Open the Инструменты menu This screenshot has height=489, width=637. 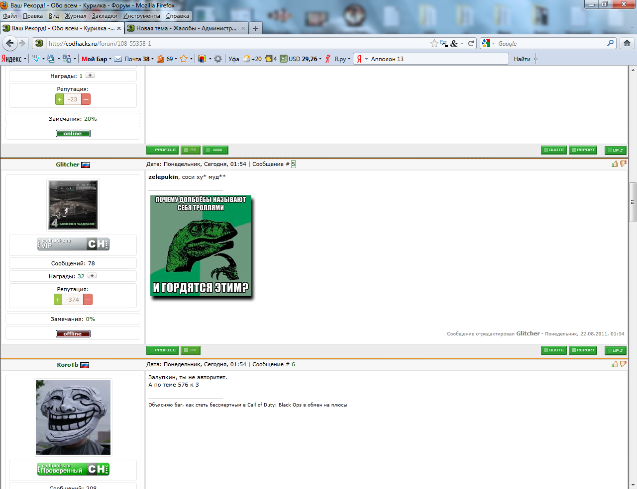click(x=142, y=16)
